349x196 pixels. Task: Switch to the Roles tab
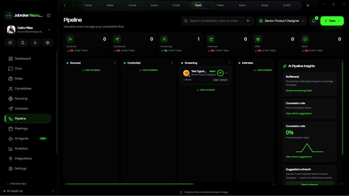(x=110, y=5)
